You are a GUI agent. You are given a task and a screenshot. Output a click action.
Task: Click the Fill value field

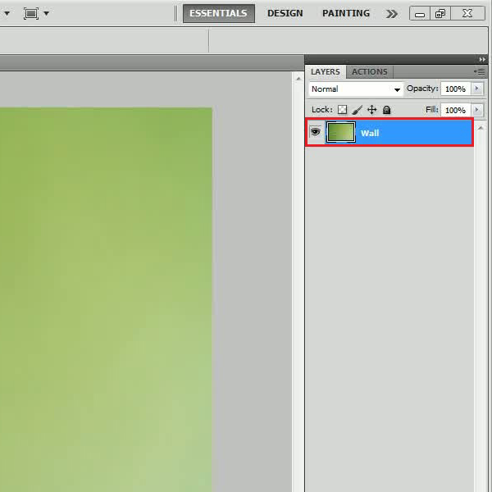pyautogui.click(x=455, y=110)
